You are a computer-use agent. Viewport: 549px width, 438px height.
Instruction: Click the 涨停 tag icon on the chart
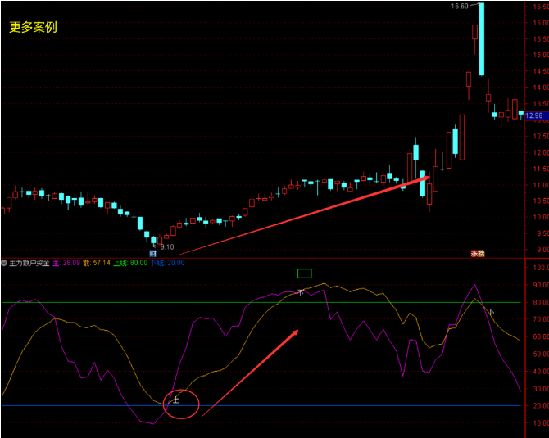click(x=478, y=254)
